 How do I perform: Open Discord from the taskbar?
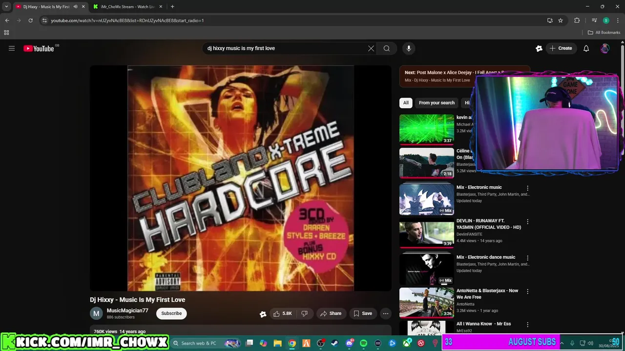pos(349,343)
